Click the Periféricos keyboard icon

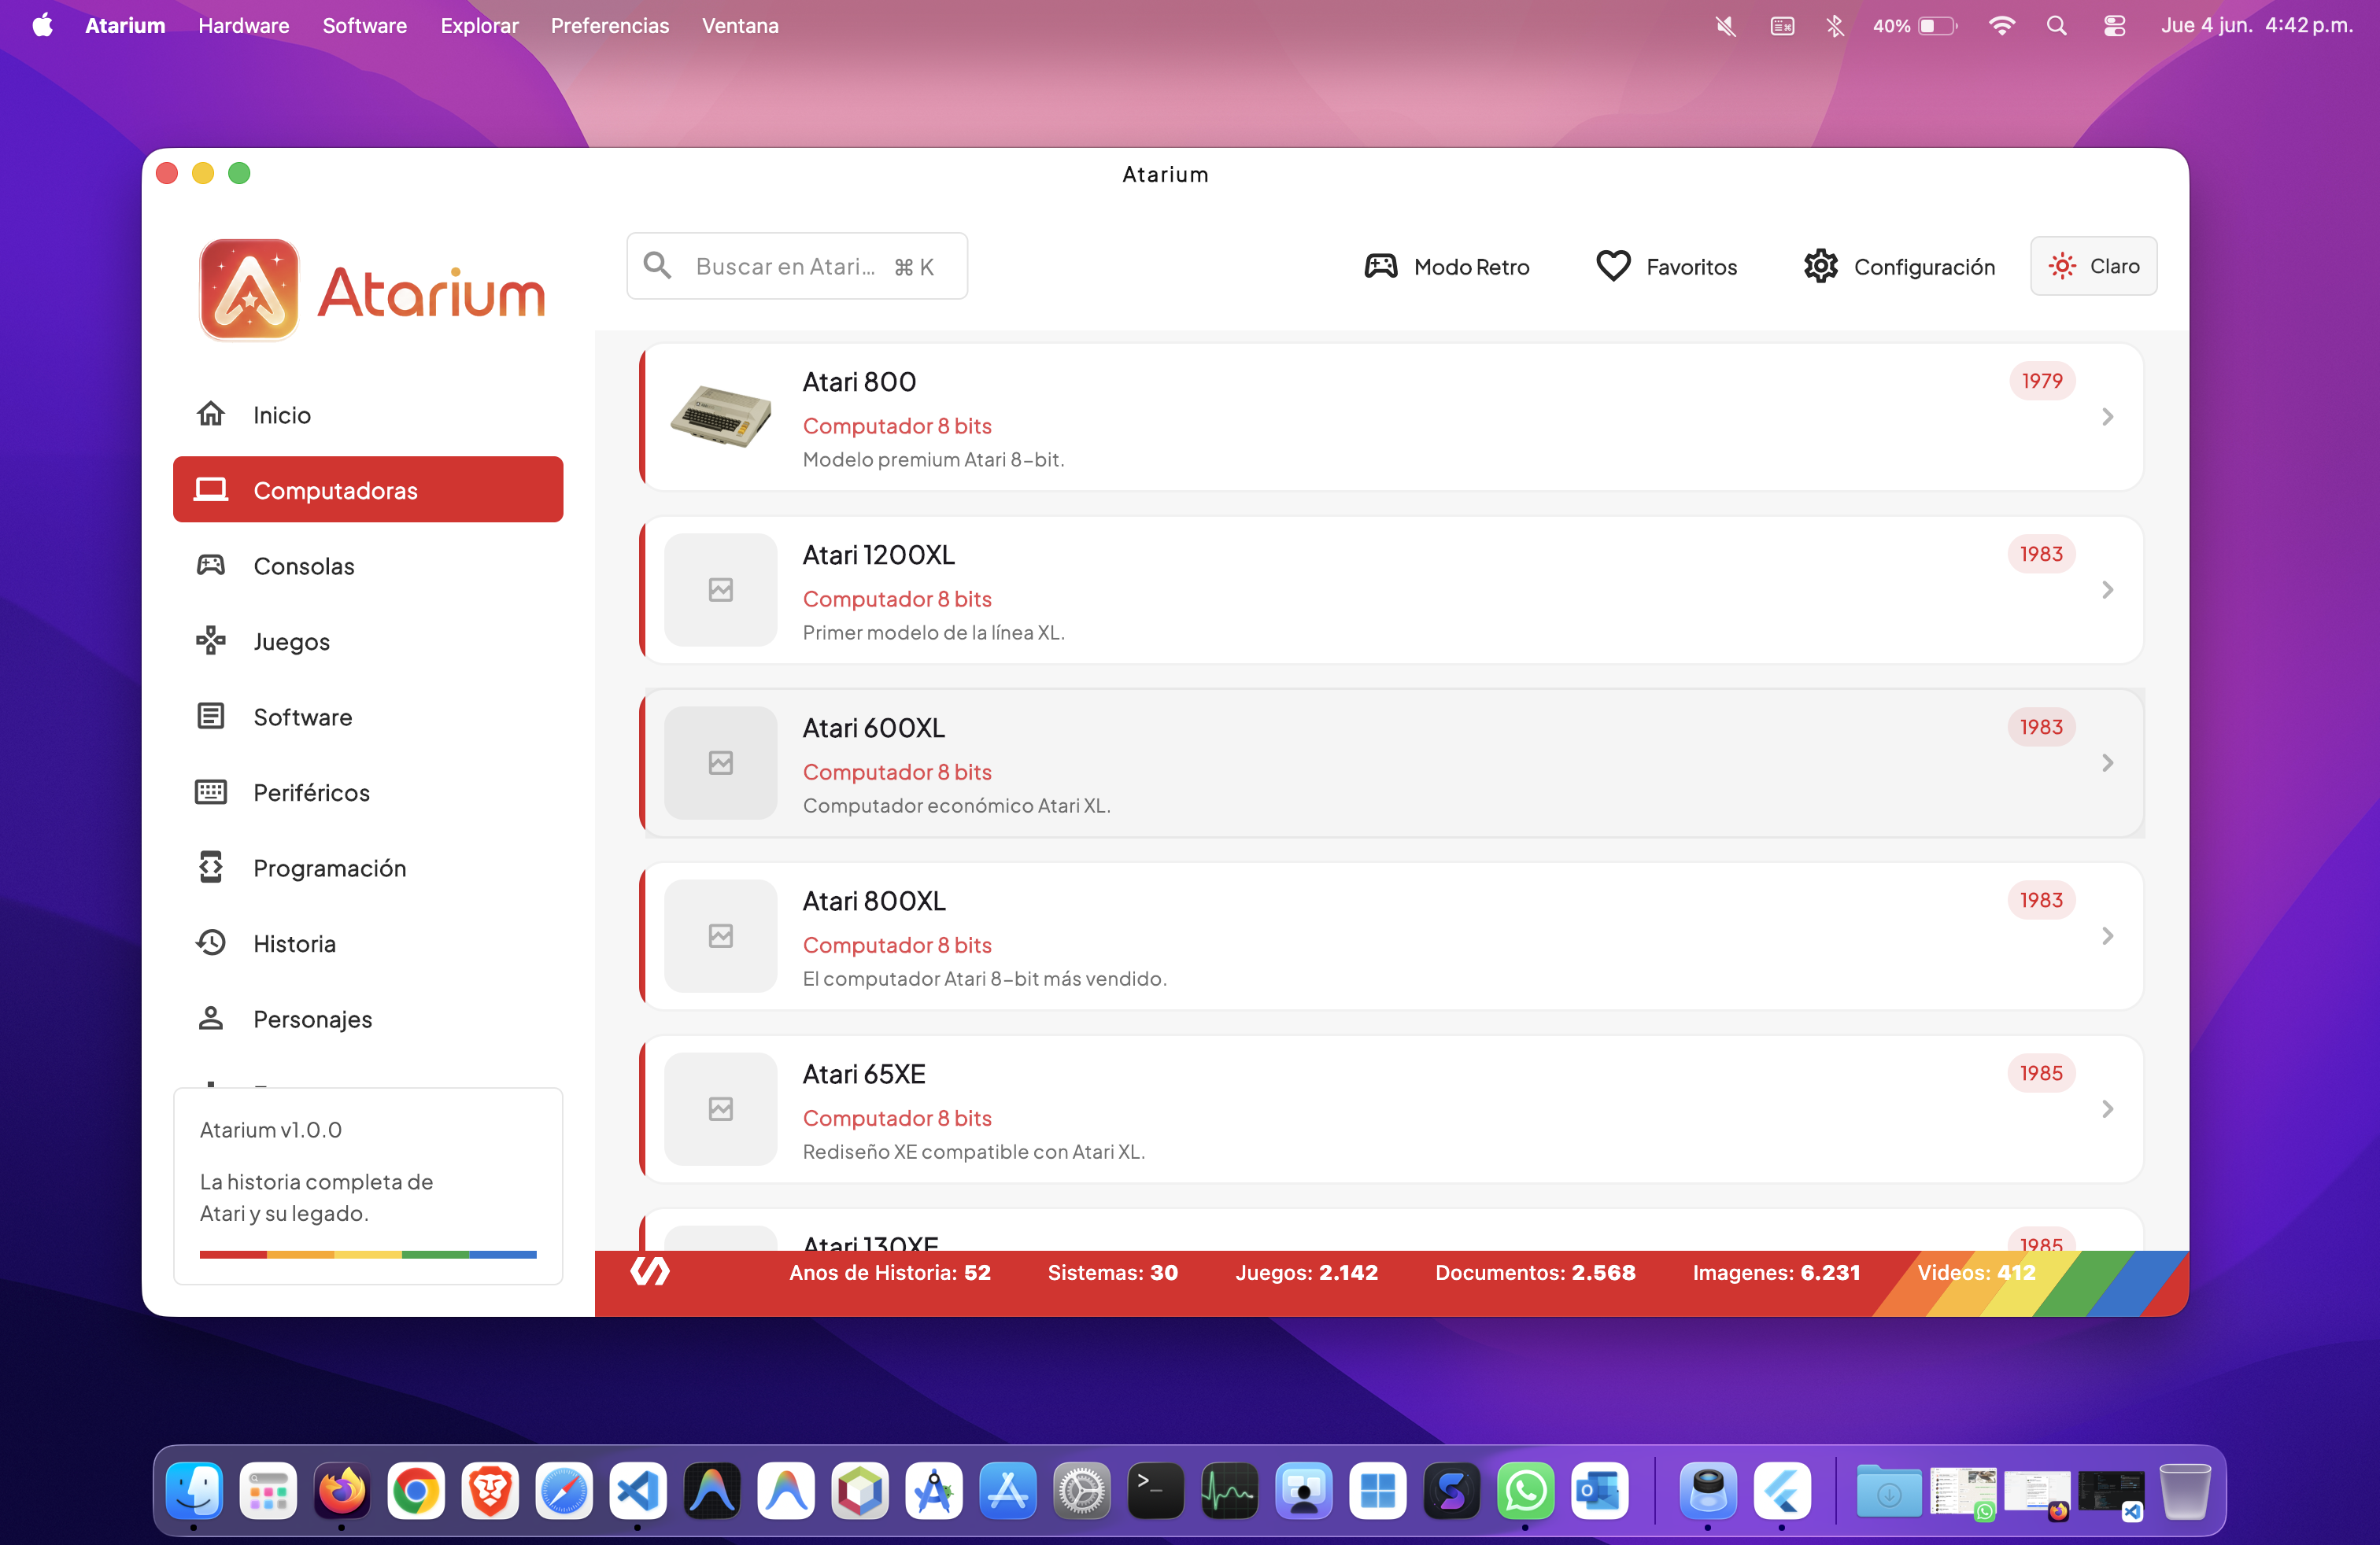click(210, 791)
